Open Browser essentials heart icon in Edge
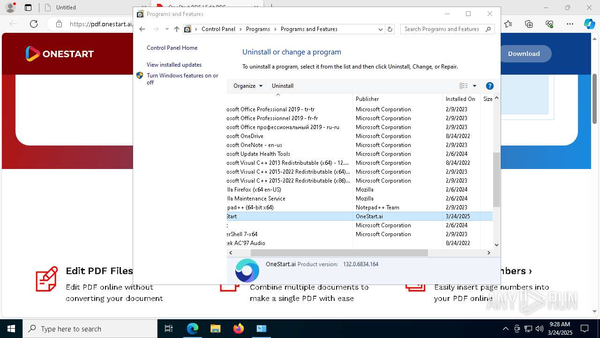Image resolution: width=600 pixels, height=338 pixels. coord(549,24)
